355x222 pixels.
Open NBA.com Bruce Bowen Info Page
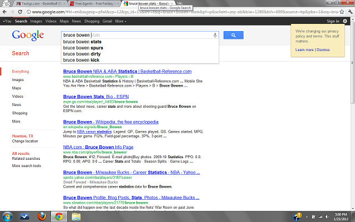(x=98, y=147)
